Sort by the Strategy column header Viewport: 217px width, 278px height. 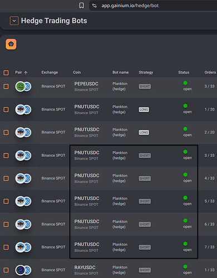(146, 72)
